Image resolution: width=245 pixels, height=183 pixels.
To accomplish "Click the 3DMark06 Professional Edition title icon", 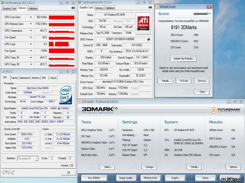I will click(80, 102).
